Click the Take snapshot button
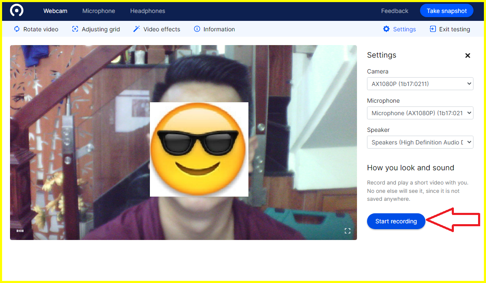This screenshot has height=283, width=486. tap(446, 11)
